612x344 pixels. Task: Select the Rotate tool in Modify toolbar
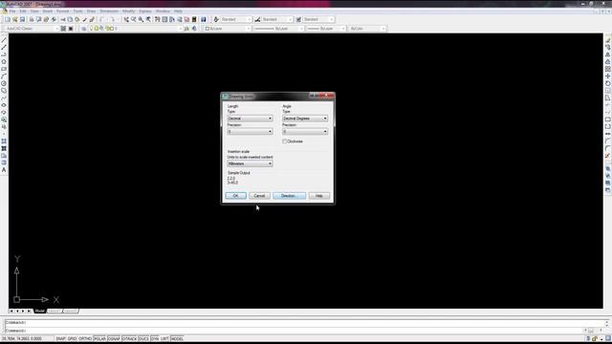coord(608,83)
